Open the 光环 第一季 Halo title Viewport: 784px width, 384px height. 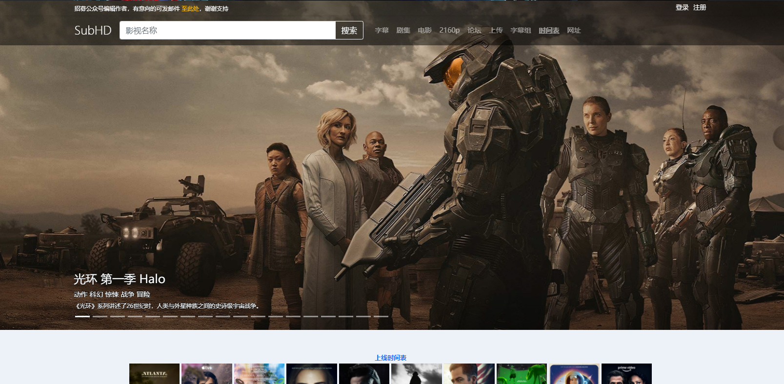pyautogui.click(x=120, y=279)
